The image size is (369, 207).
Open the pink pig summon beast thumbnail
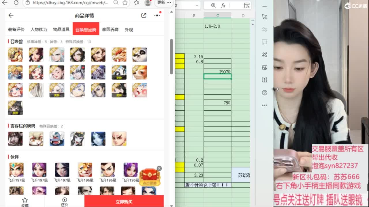(x=140, y=90)
